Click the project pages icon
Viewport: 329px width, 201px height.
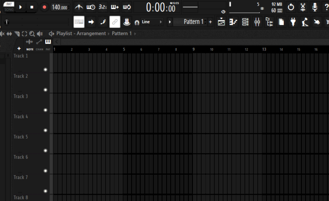(x=281, y=22)
